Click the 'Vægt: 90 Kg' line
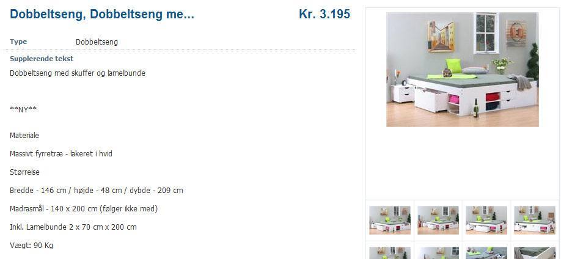 click(32, 246)
